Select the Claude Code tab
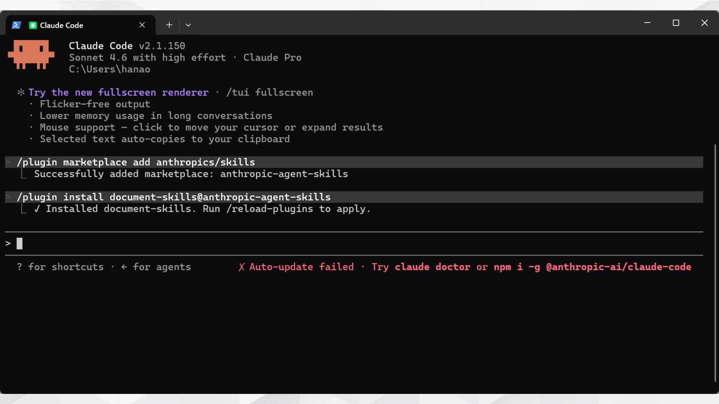719x404 pixels. click(81, 25)
